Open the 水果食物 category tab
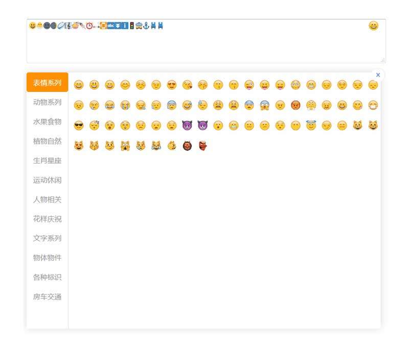 47,121
